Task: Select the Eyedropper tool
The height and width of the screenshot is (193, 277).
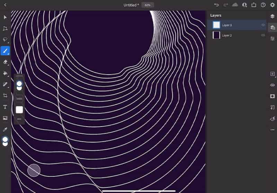Action: pyautogui.click(x=5, y=129)
